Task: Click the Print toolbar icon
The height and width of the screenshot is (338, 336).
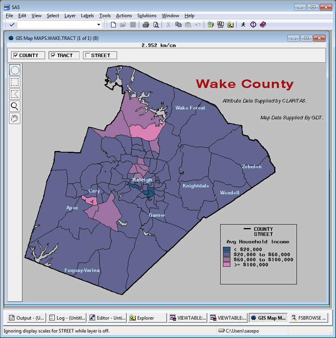Action: 145,24
